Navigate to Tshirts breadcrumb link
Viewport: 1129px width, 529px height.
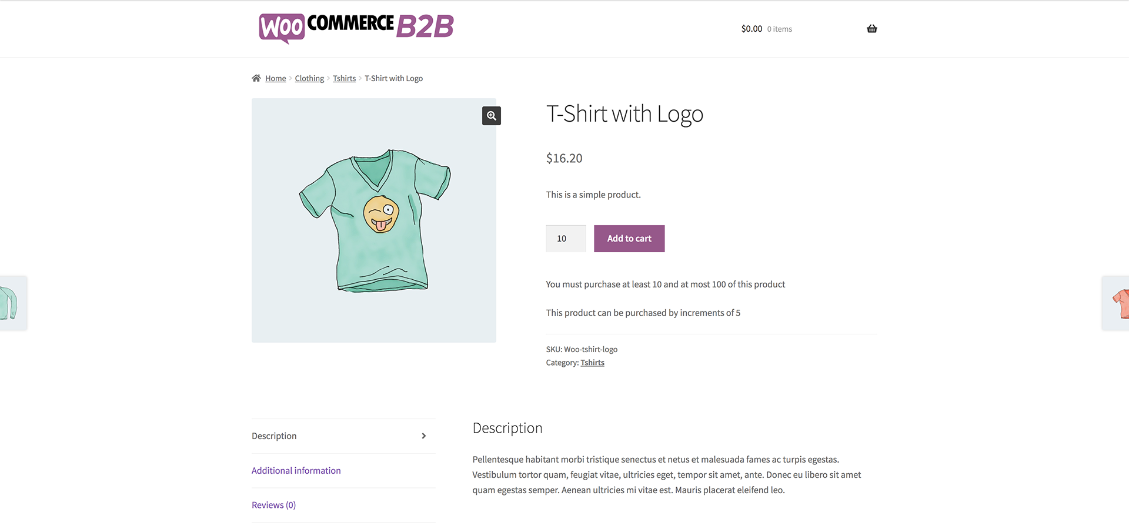[x=344, y=79]
